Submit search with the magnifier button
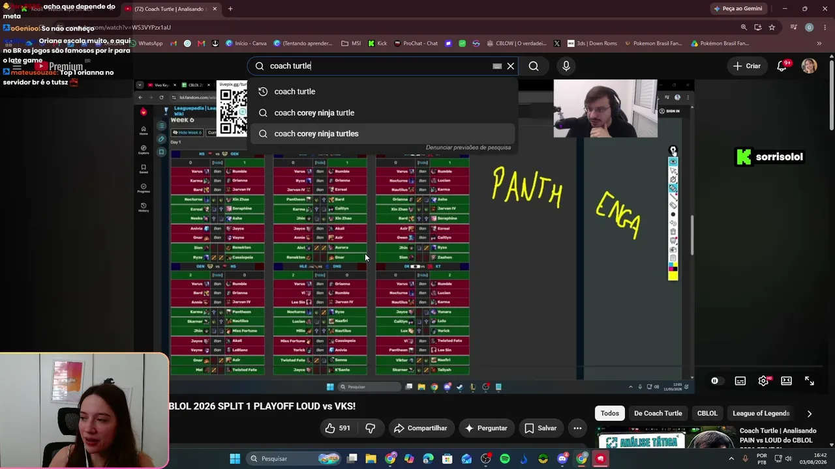The height and width of the screenshot is (469, 835). pyautogui.click(x=534, y=66)
